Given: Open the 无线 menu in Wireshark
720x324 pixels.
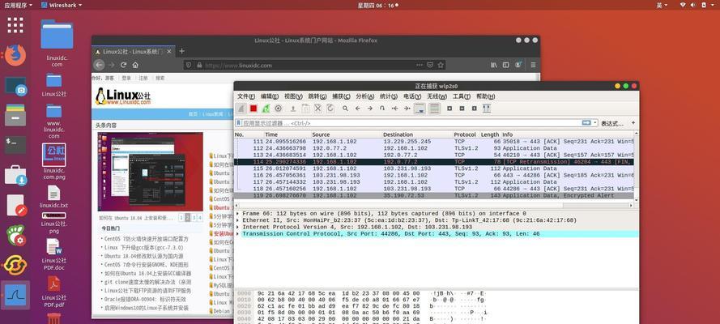Looking at the screenshot, I should coord(437,96).
